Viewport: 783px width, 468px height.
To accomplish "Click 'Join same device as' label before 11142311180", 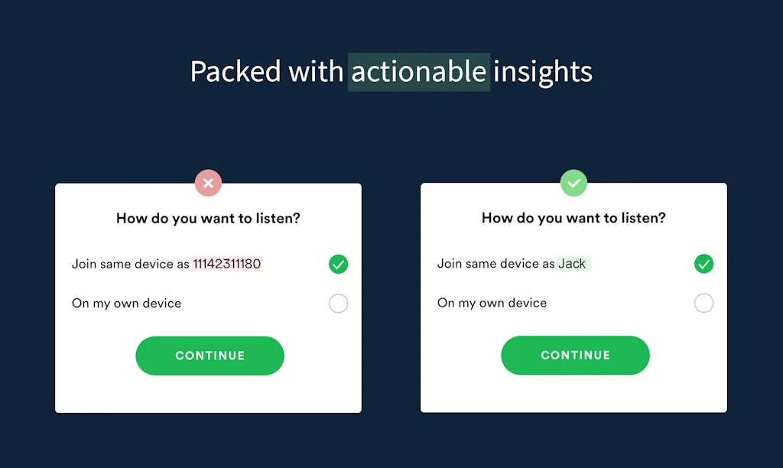I will pyautogui.click(x=130, y=265).
